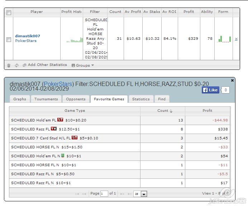Switch to the Tournaments tab
The height and width of the screenshot is (206, 248).
pyautogui.click(x=46, y=99)
